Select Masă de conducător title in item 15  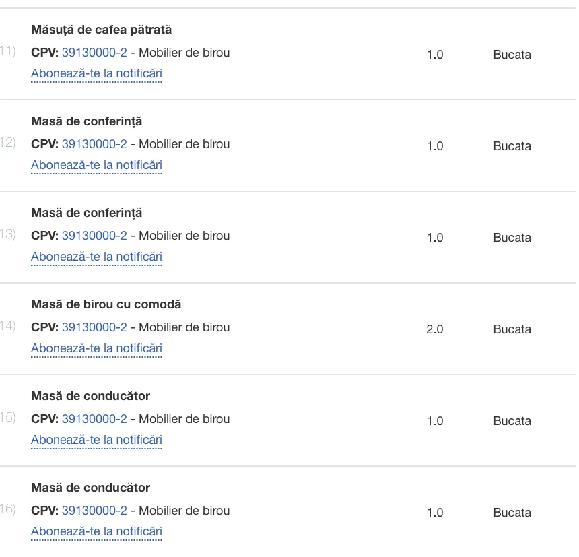click(x=90, y=396)
